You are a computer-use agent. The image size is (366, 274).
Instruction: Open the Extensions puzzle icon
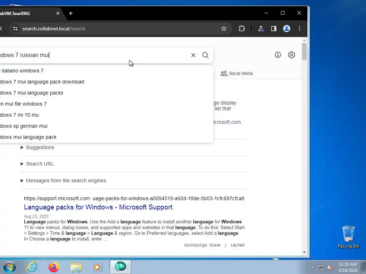[242, 29]
